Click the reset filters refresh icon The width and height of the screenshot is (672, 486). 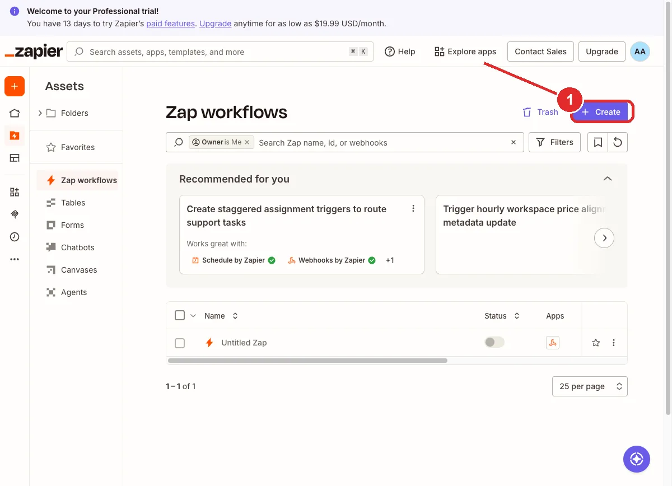point(618,142)
